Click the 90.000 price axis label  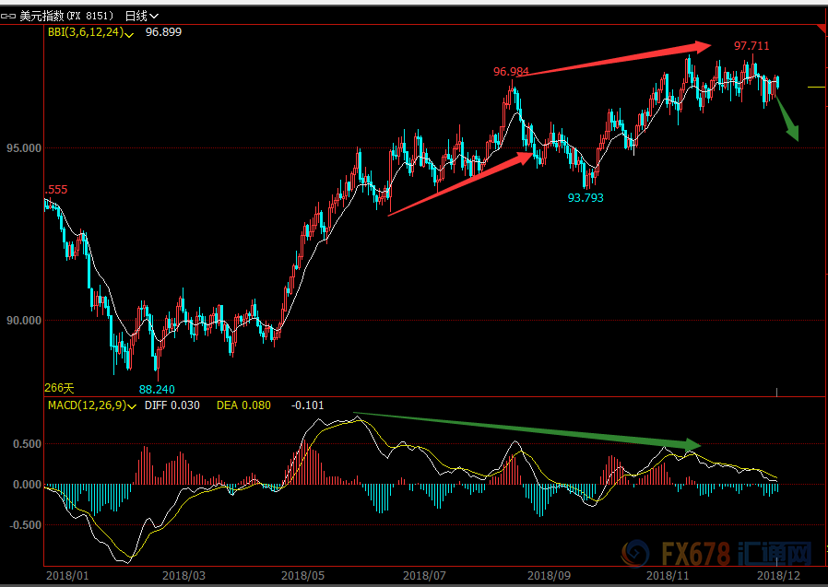pyautogui.click(x=24, y=321)
